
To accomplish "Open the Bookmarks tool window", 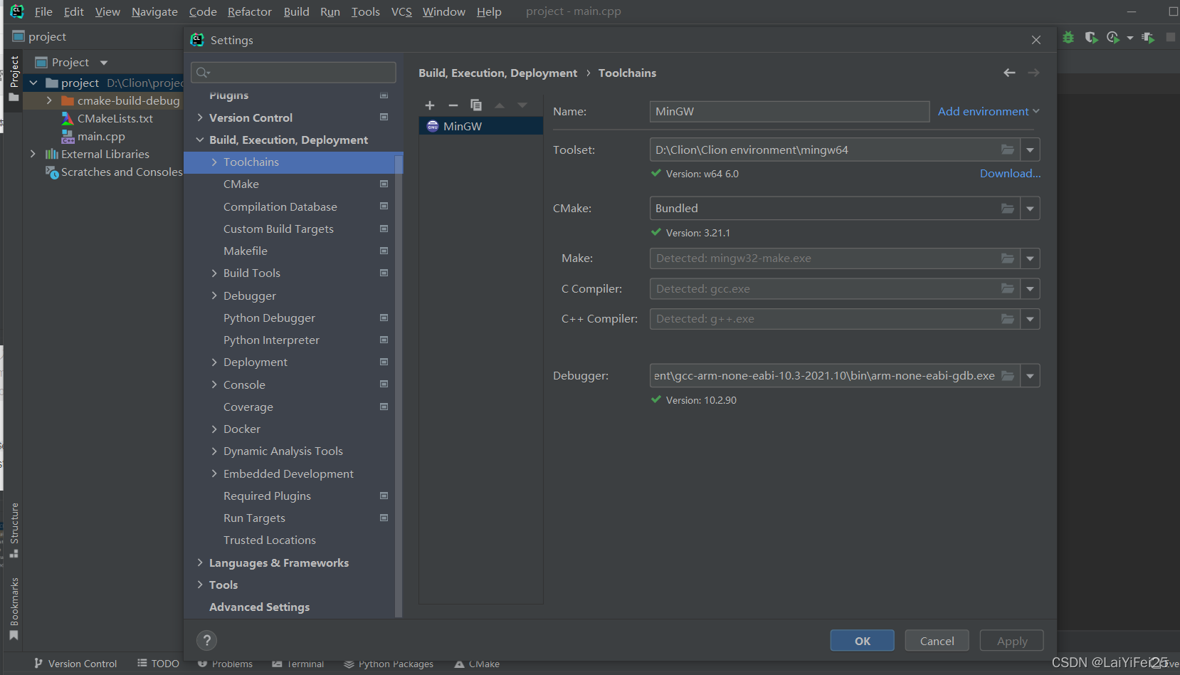I will [14, 609].
